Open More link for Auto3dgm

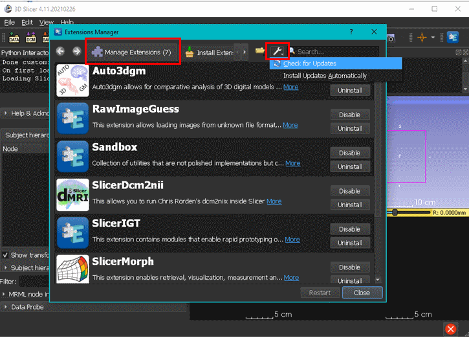pyautogui.click(x=290, y=87)
